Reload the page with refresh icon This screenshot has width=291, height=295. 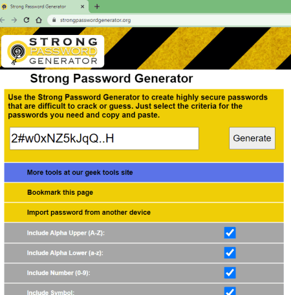click(27, 20)
